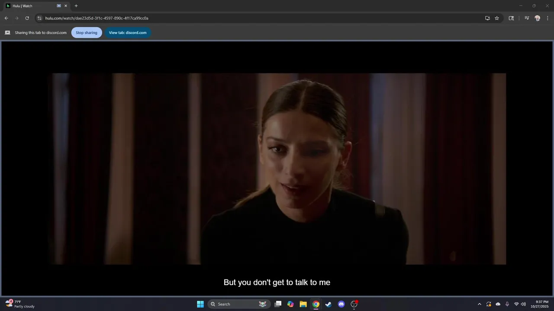This screenshot has height=311, width=554.
Task: Open Discord from the taskbar
Action: [341, 304]
